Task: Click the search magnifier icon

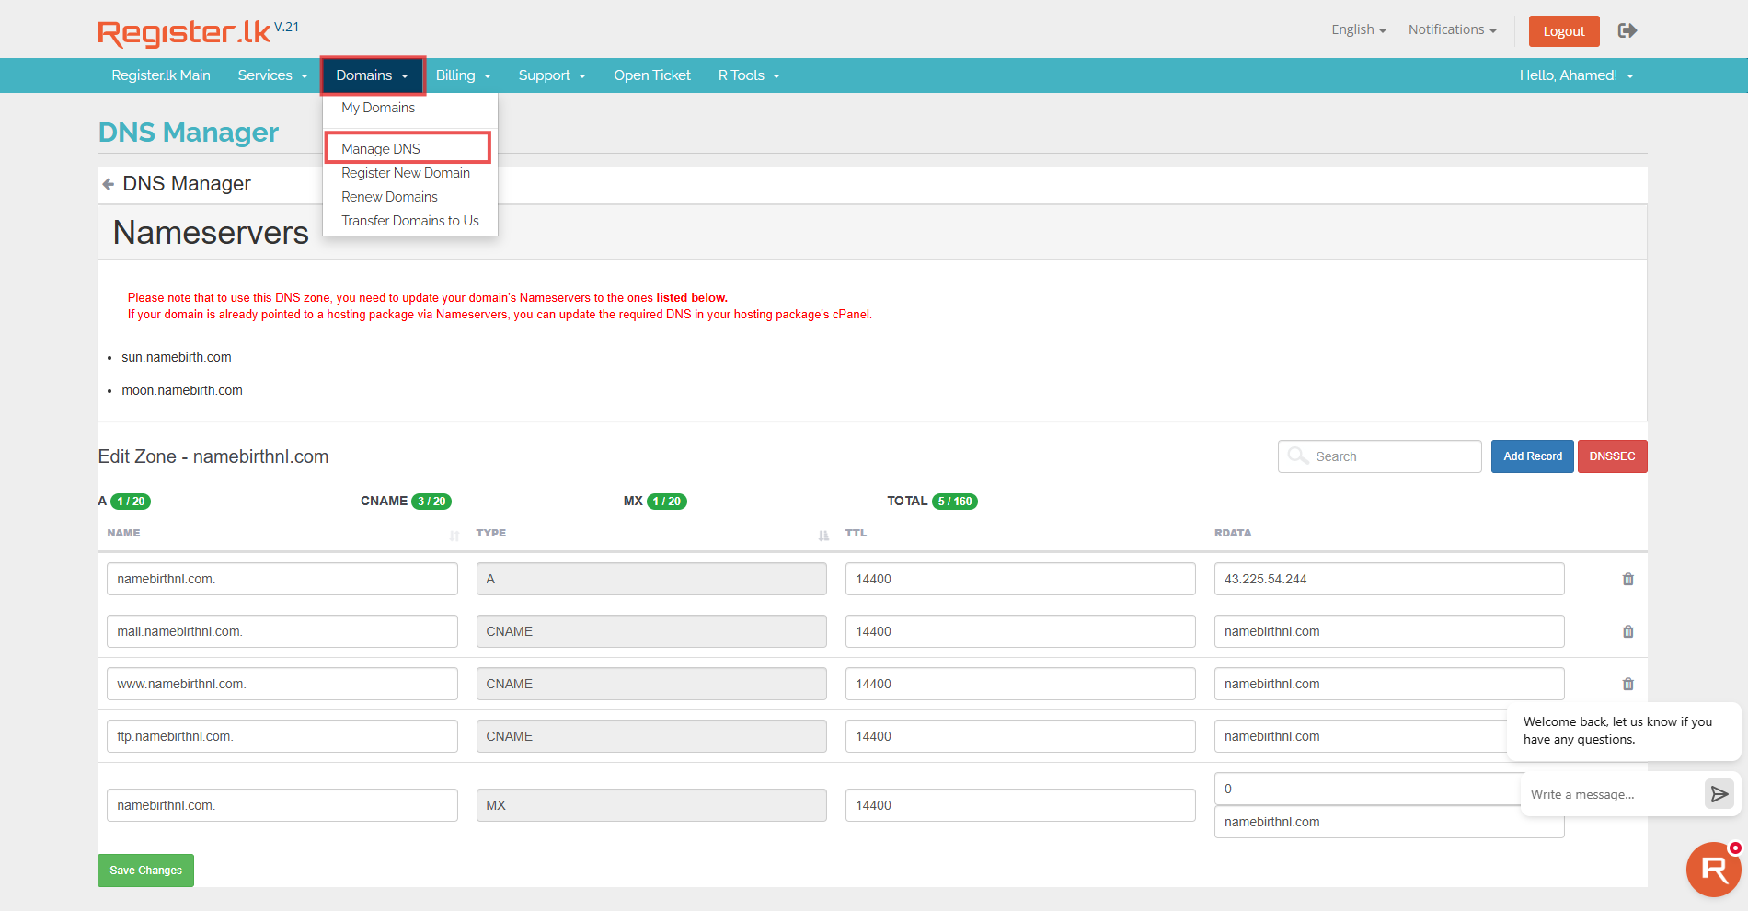Action: [1297, 455]
